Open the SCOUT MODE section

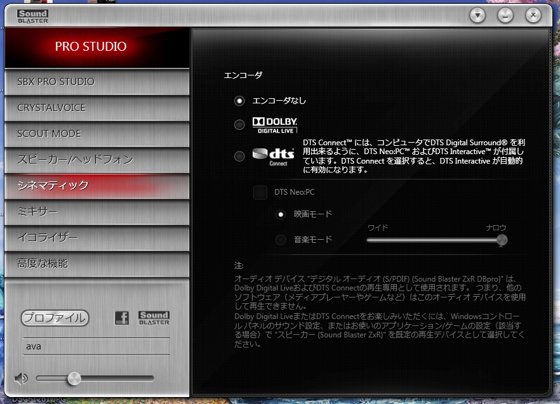[97, 134]
